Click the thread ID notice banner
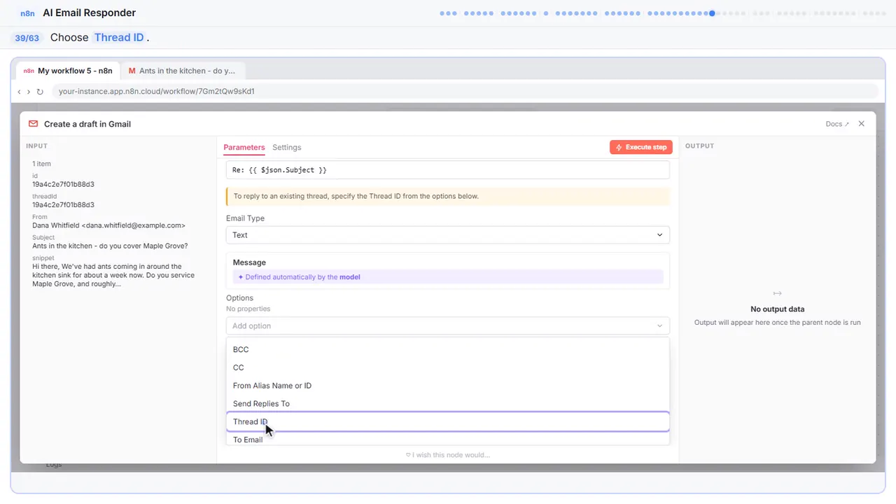The height and width of the screenshot is (504, 896). 448,197
